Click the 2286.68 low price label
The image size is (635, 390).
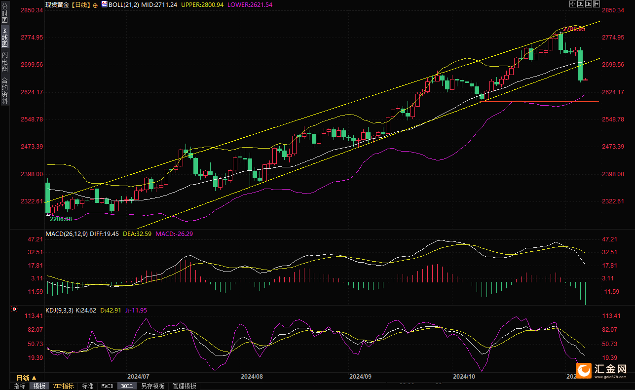(61, 219)
